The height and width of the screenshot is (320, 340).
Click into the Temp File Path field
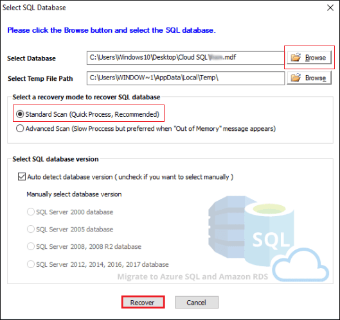(x=186, y=78)
